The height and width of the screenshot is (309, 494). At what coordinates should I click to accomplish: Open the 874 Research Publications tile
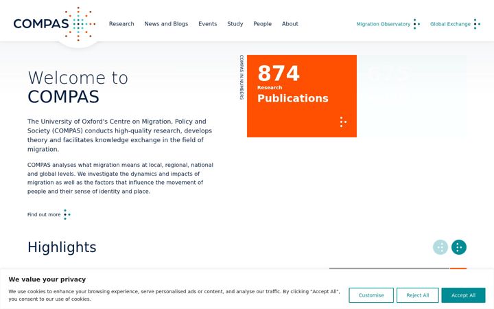click(x=302, y=96)
